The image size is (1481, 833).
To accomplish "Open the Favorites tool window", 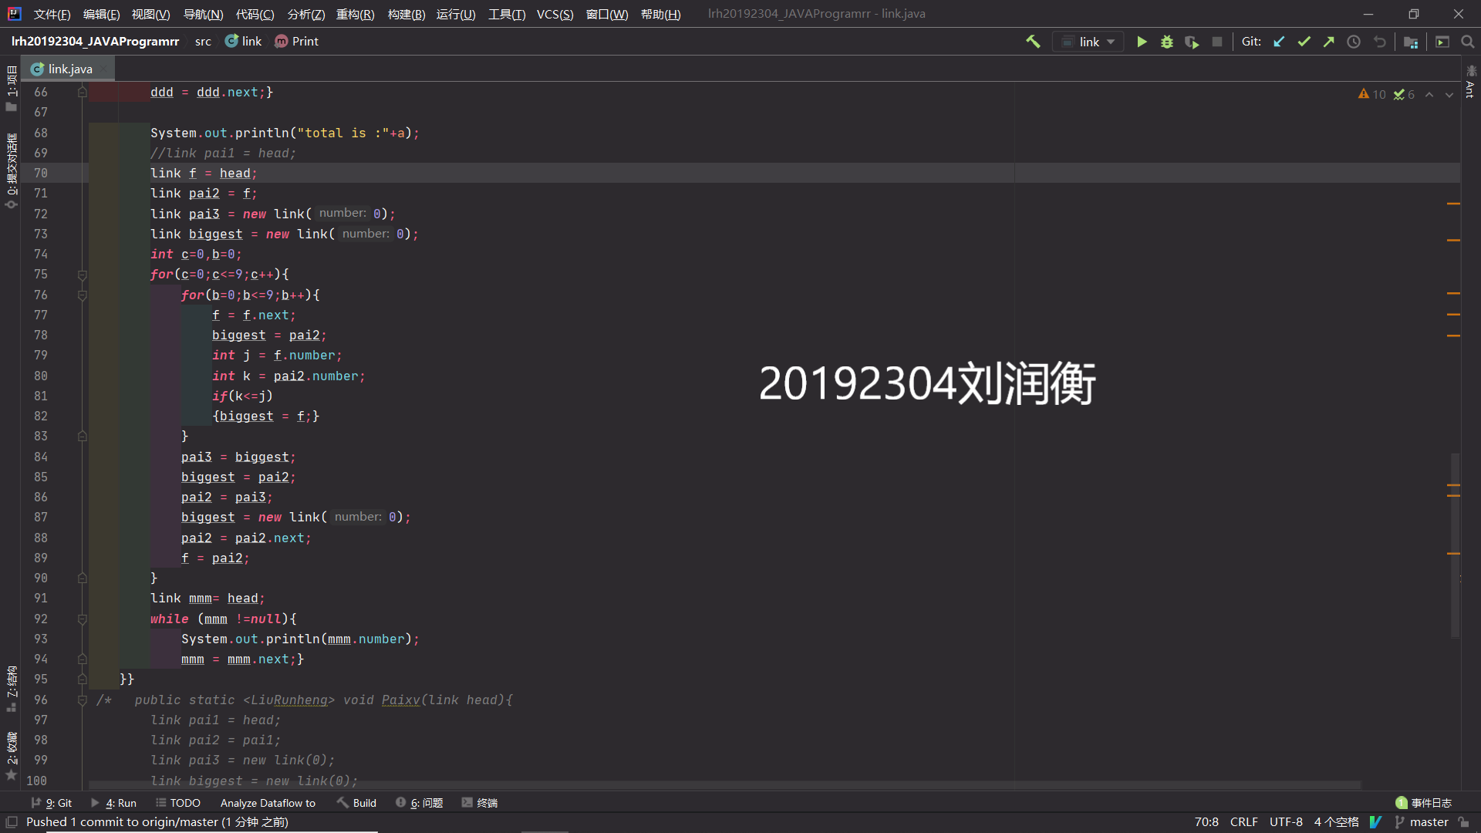I will click(11, 756).
